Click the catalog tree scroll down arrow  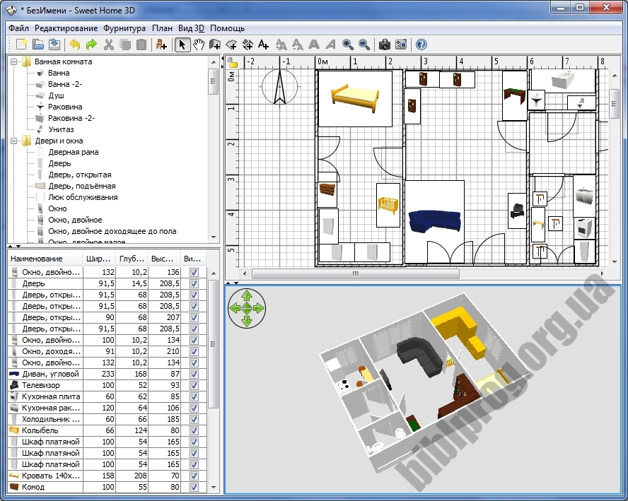pyautogui.click(x=214, y=237)
